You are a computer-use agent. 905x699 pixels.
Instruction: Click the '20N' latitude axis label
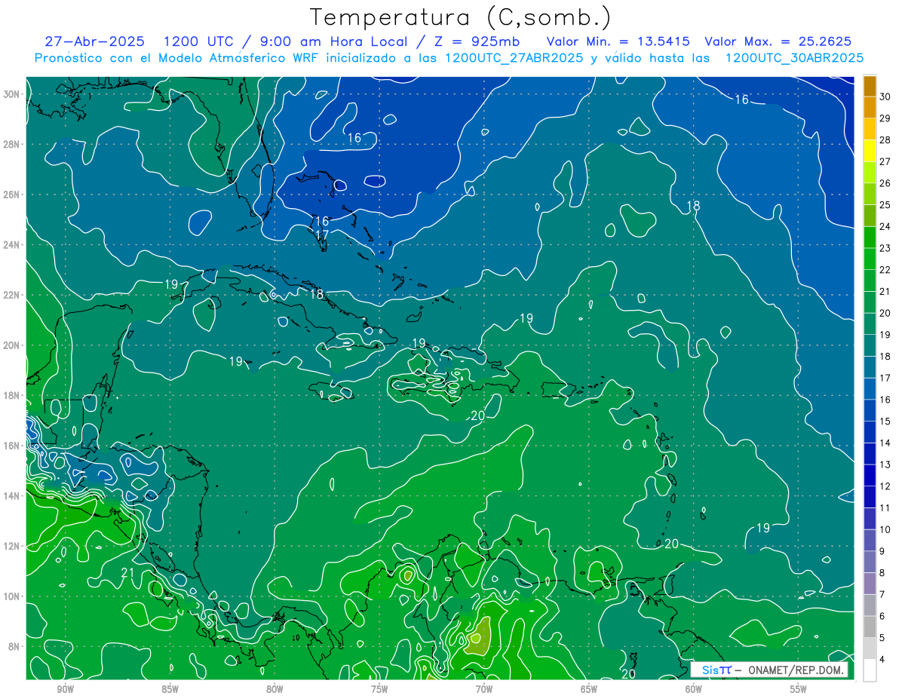[x=11, y=345]
